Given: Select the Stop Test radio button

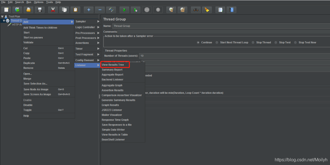Looking at the screenshot, I should [x=276, y=42].
